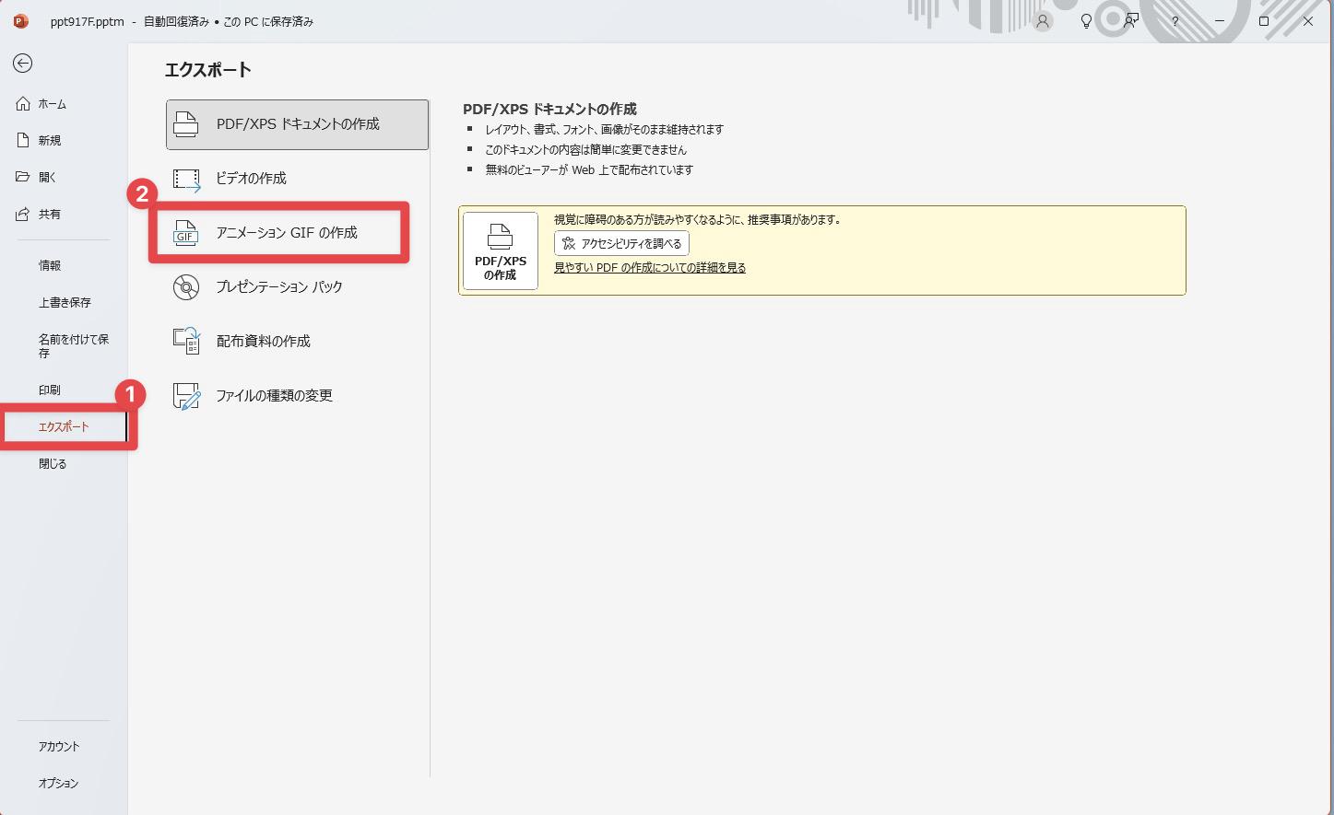This screenshot has width=1334, height=815.
Task: Click the ビデオの作成 film icon
Action: [186, 179]
